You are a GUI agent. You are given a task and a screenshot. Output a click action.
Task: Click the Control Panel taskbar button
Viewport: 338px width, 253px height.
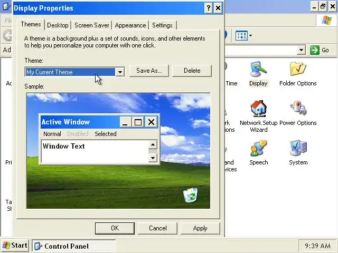point(73,246)
